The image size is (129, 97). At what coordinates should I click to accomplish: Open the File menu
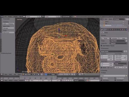coord(5,17)
